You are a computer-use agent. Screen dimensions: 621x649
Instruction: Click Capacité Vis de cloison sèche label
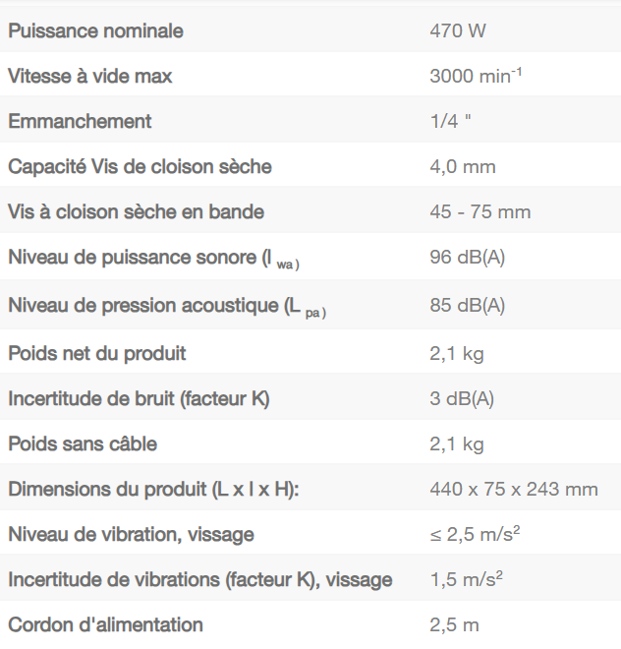(x=140, y=166)
